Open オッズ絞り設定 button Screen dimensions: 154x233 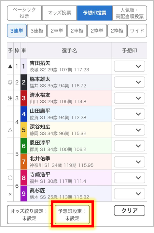tap(29, 214)
